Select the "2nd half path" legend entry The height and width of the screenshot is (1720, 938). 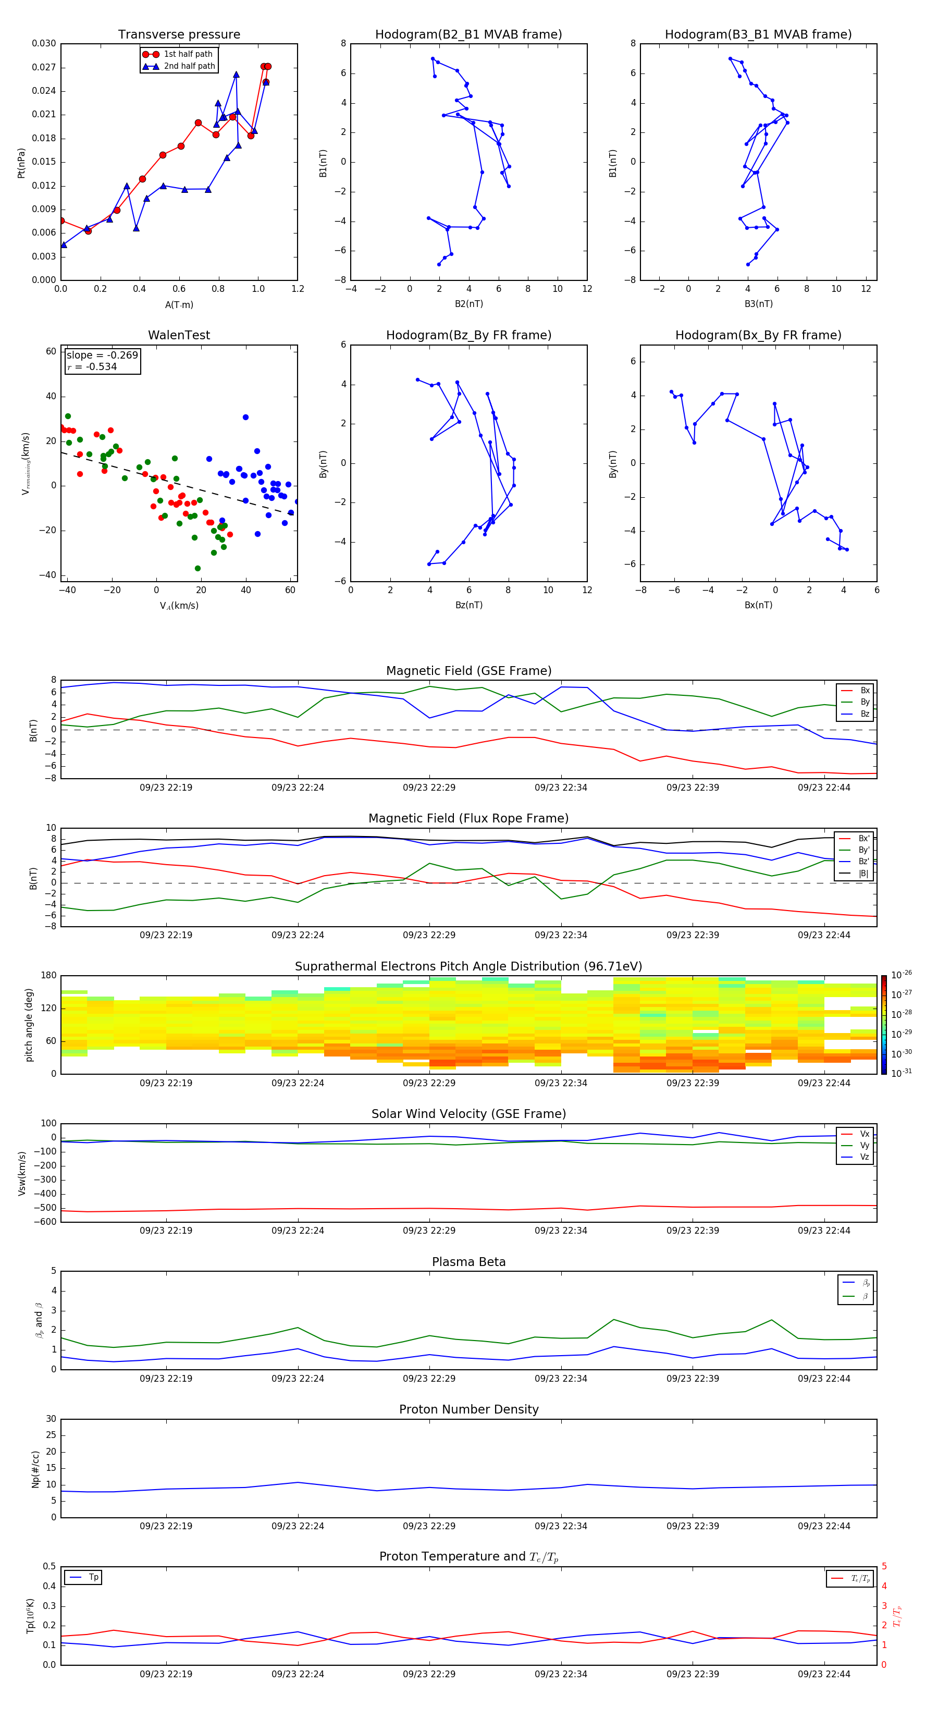(x=179, y=66)
